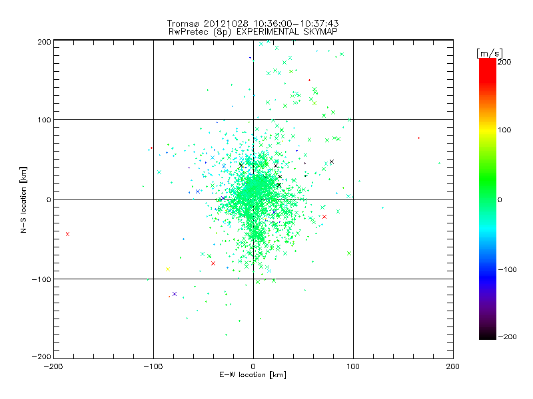
Task: Click the colorbar tick label "200"
Action: [x=504, y=62]
